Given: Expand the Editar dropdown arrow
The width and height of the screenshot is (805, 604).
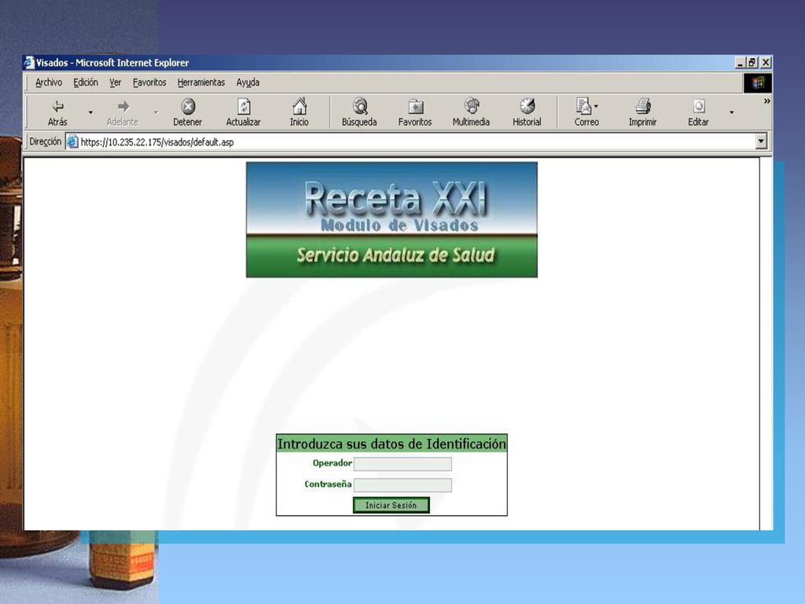Looking at the screenshot, I should point(732,112).
